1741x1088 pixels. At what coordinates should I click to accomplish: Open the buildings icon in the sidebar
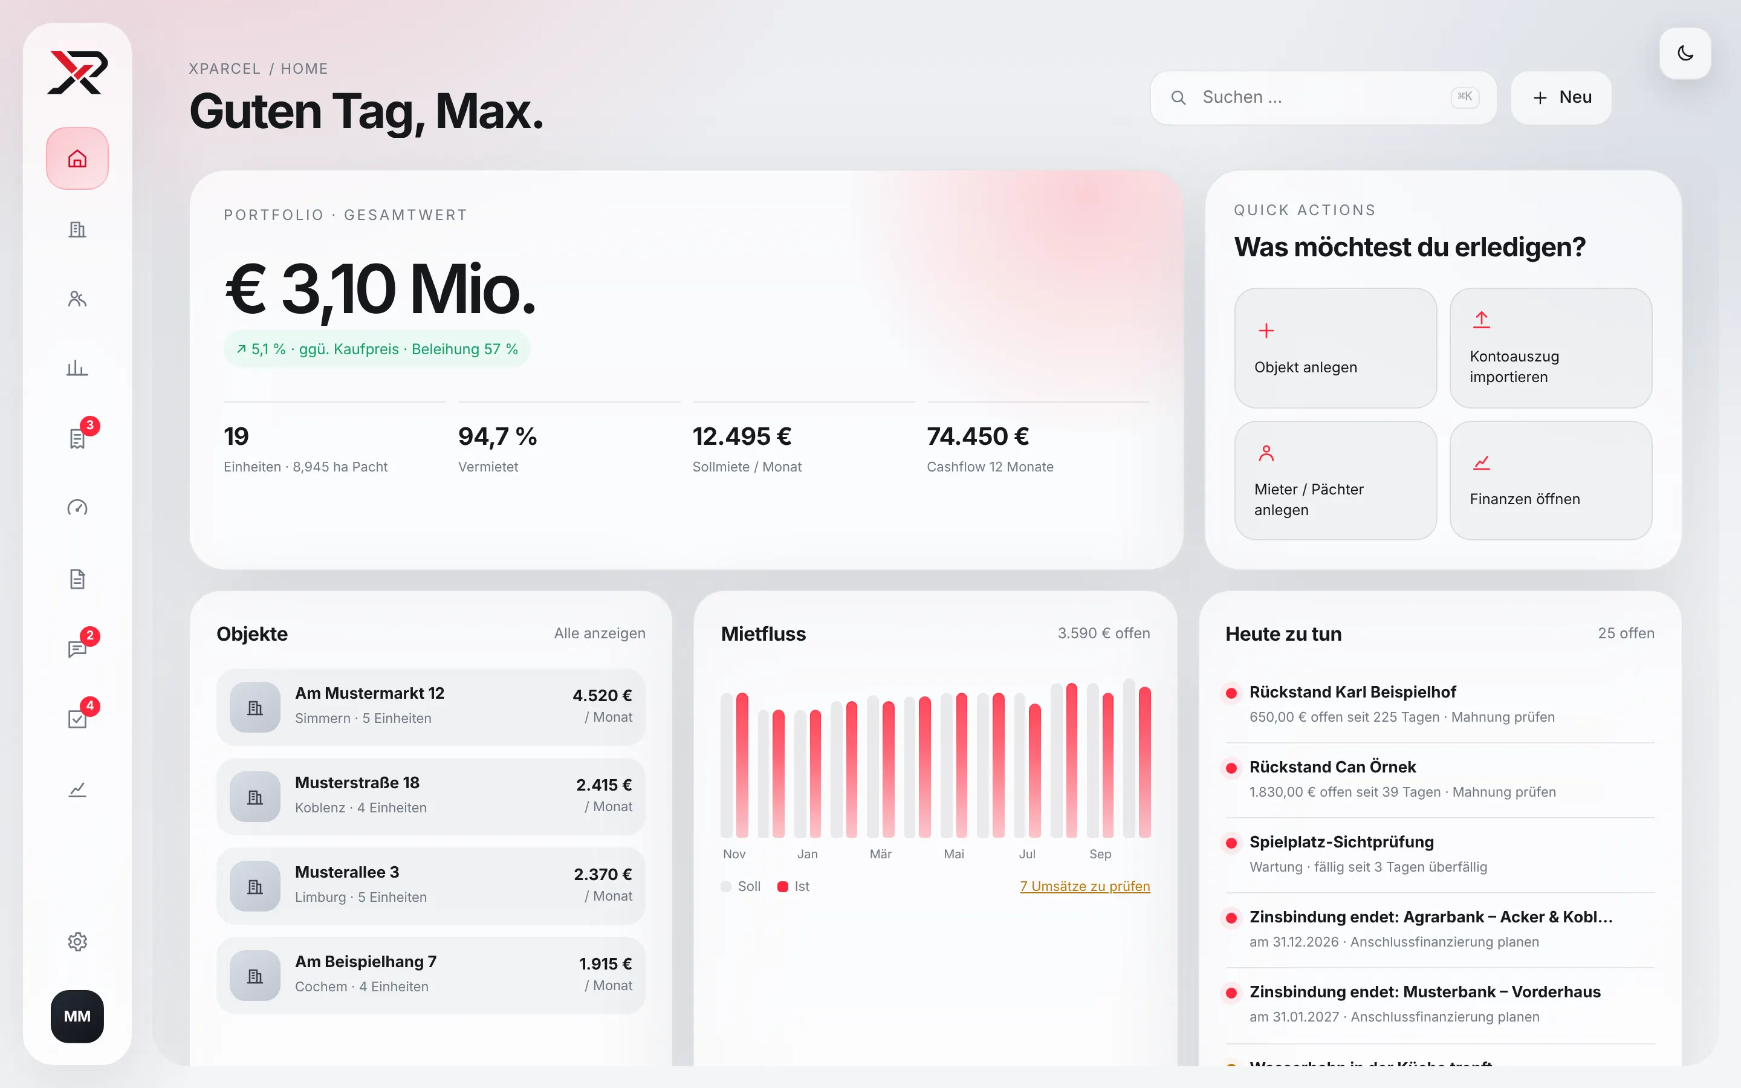(77, 230)
